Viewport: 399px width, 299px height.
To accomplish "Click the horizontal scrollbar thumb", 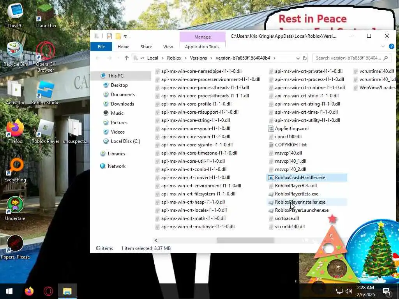I will point(245,240).
